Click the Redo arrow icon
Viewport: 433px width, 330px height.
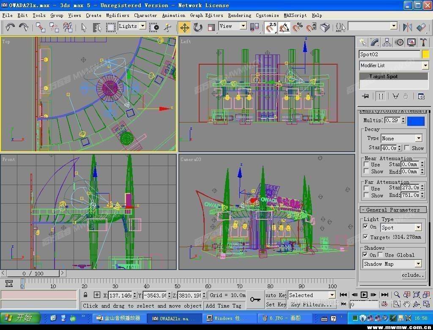[x=24, y=27]
